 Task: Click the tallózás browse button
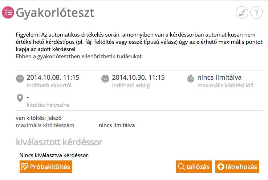(194, 167)
